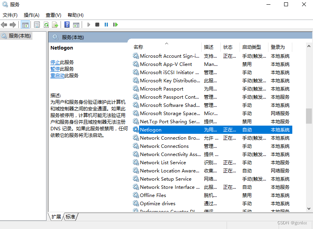Start the service using the play icon
Screen dimensions: 313x229
(x=89, y=25)
